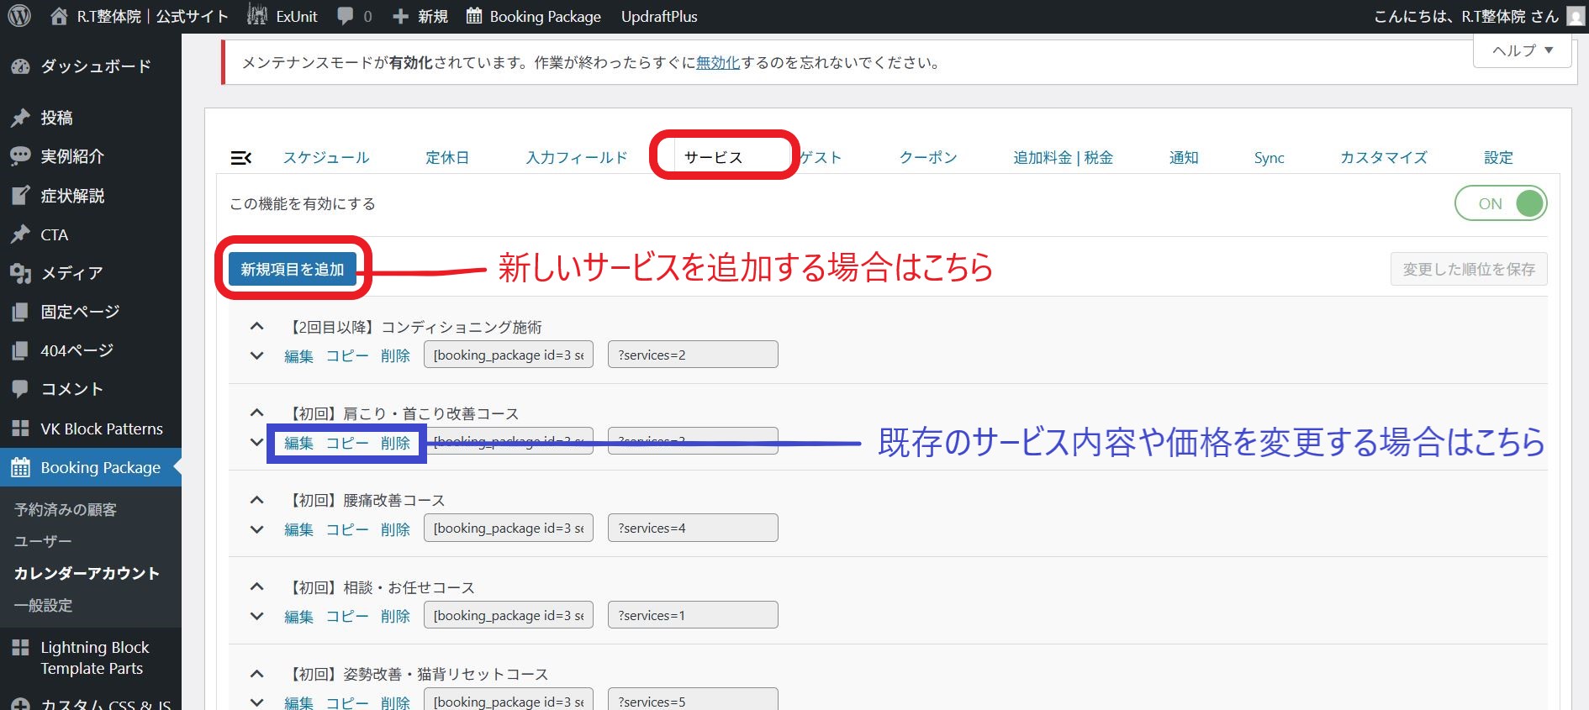Viewport: 1589px width, 710px height.
Task: Open the comments bubble icon in admin bar
Action: tap(346, 16)
